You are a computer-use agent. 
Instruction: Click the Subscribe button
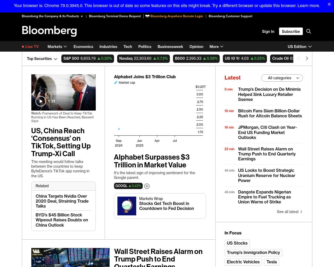(x=291, y=31)
